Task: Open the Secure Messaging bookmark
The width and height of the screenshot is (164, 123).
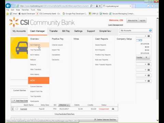Action: coord(122,14)
